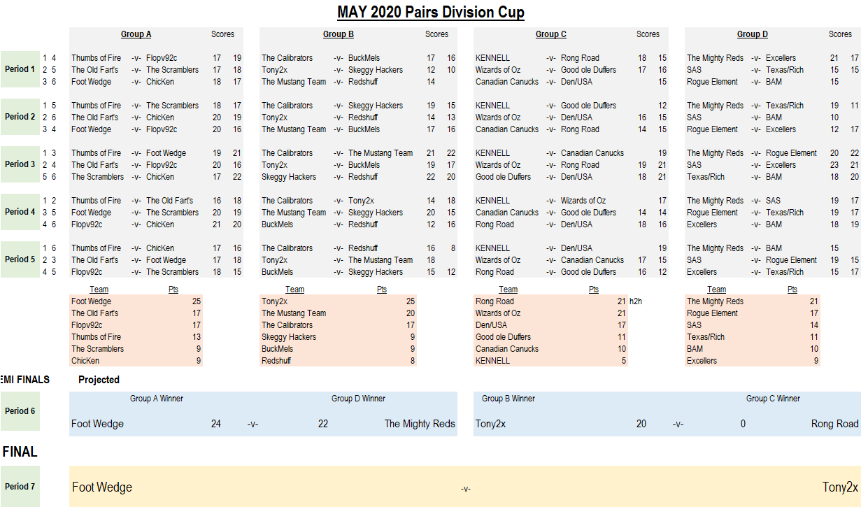Screen dimensions: 861x507
Task: Select the Group B column header
Action: [338, 34]
